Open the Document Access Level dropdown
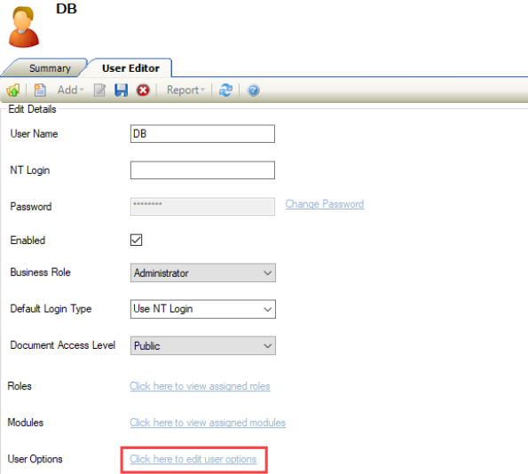Viewport: 528px width, 474px height. (202, 345)
